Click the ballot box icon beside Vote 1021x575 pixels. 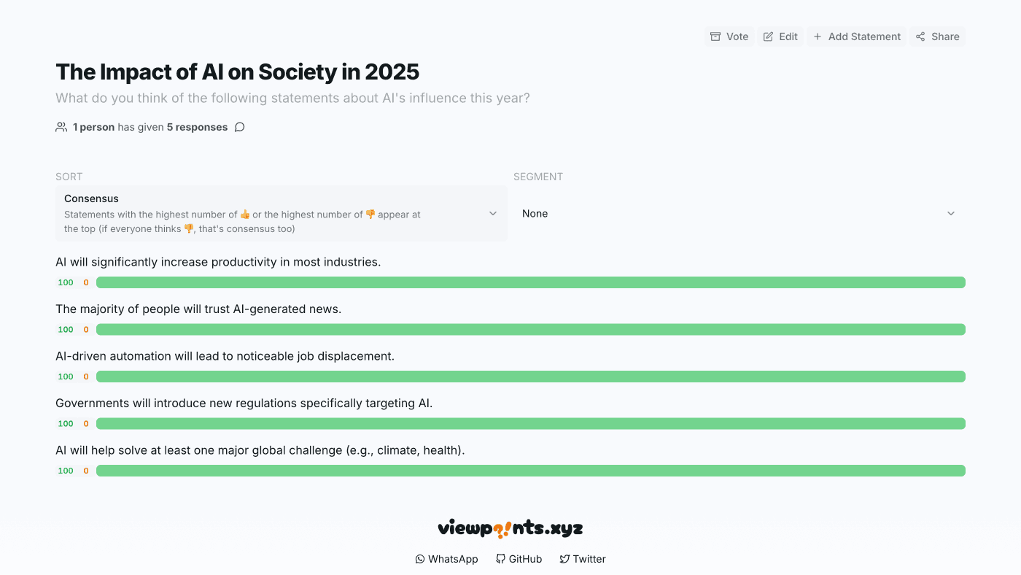click(x=715, y=36)
